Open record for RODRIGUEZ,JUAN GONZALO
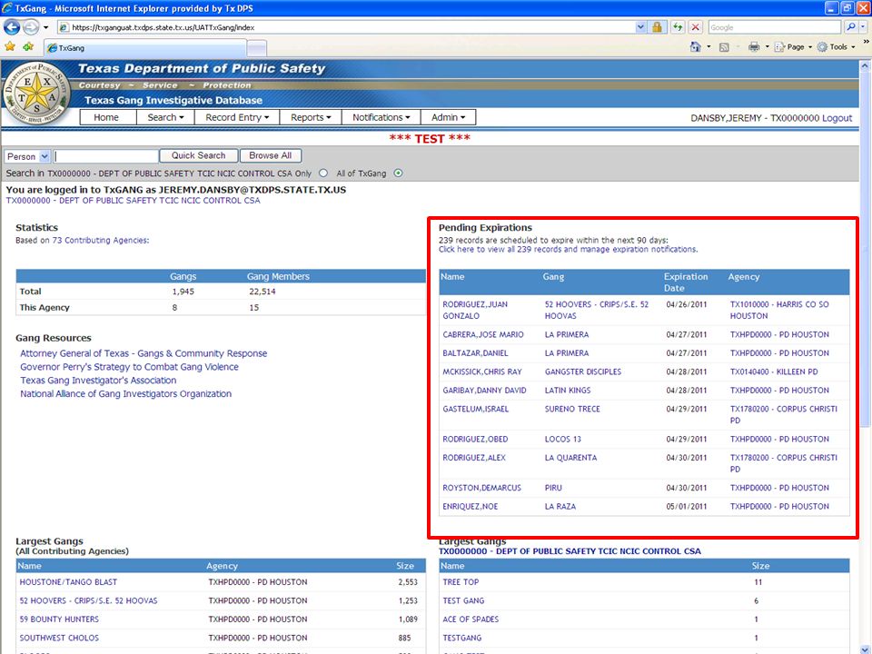The width and height of the screenshot is (872, 654). click(475, 311)
